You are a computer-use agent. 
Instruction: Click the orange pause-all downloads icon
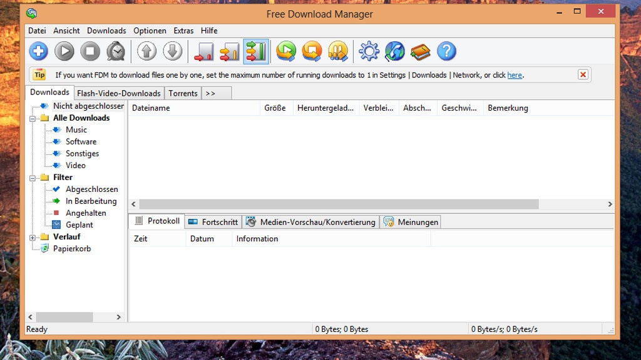click(338, 51)
